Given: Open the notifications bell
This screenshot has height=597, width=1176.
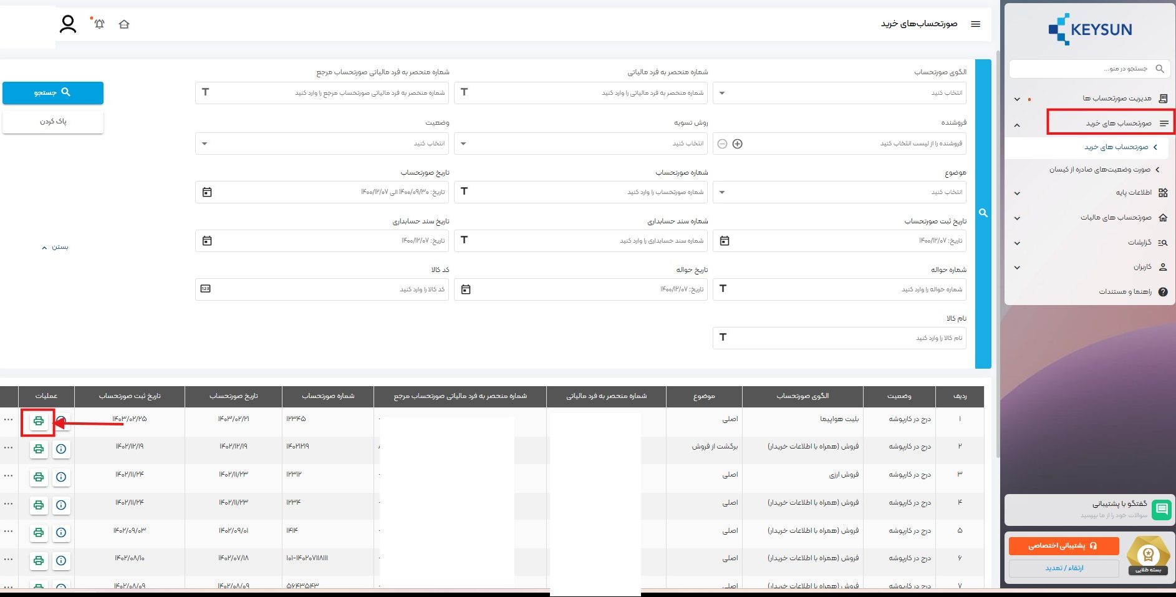Looking at the screenshot, I should (99, 24).
